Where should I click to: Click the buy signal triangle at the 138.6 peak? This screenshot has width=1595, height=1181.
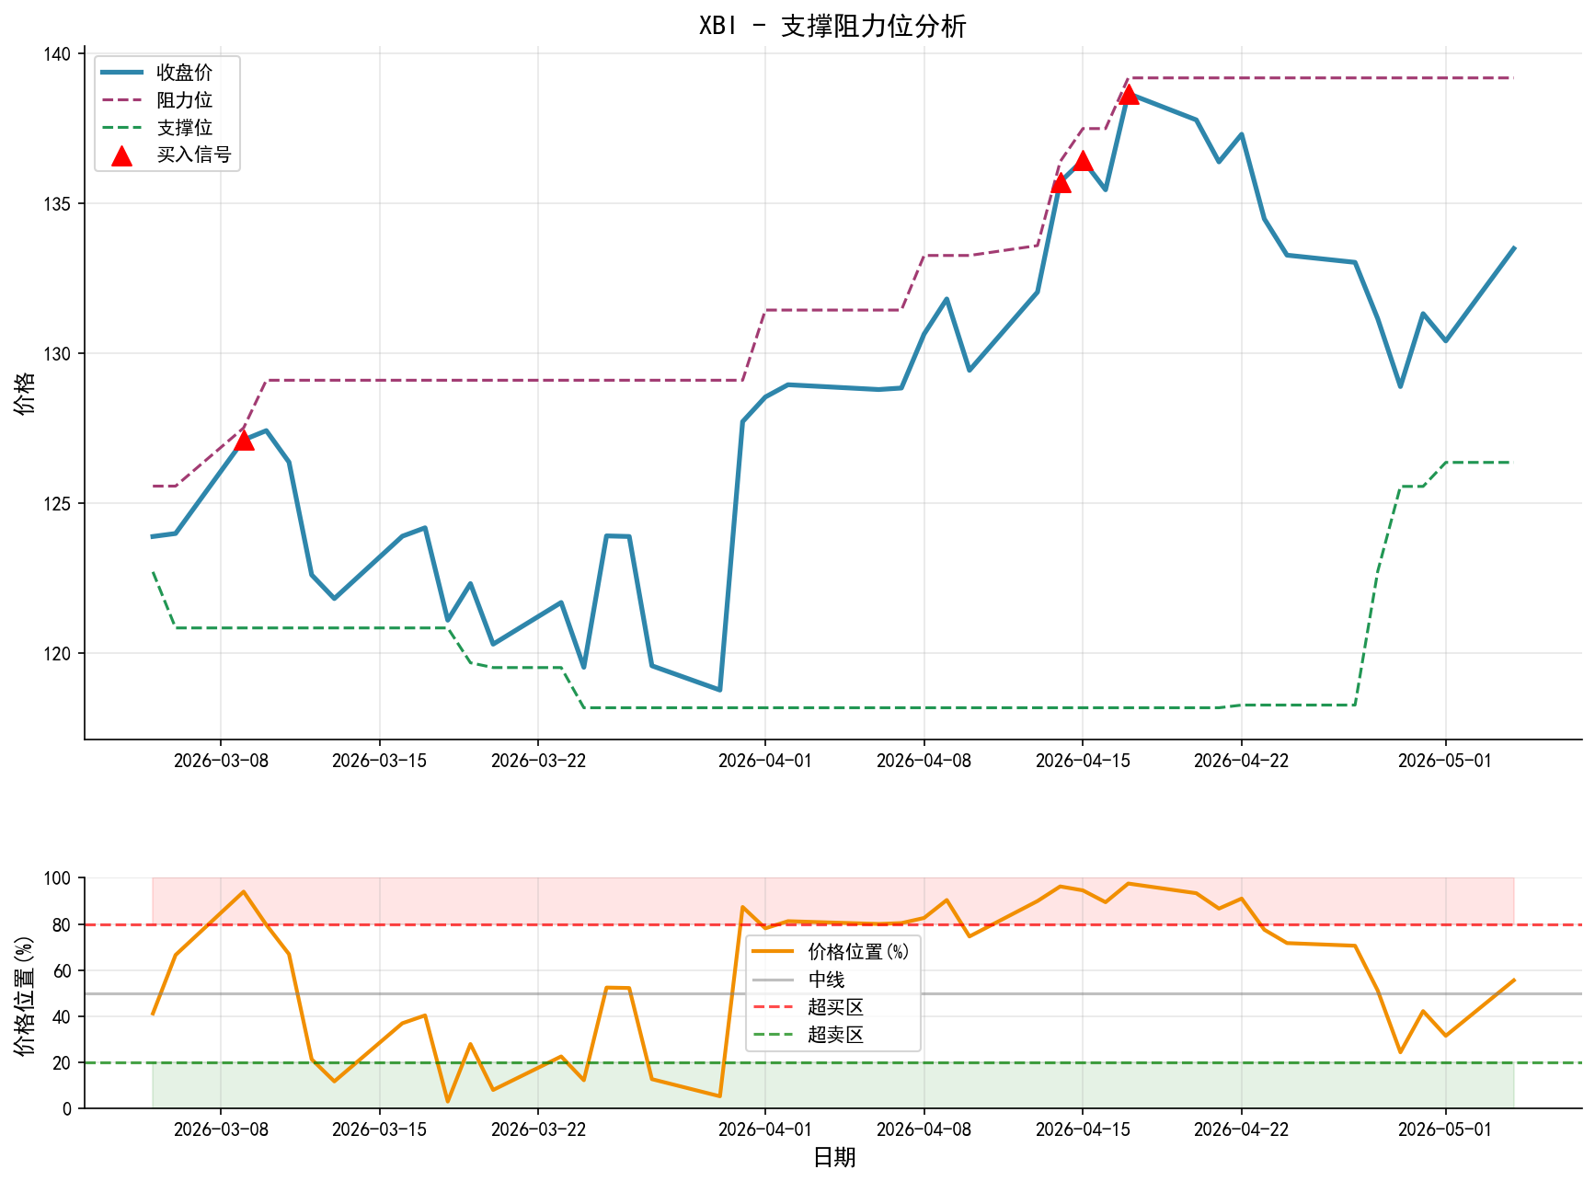1129,94
